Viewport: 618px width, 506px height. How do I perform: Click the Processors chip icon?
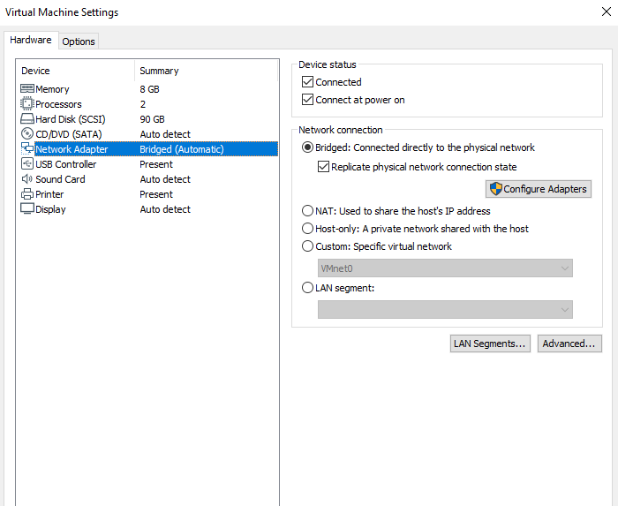click(26, 104)
